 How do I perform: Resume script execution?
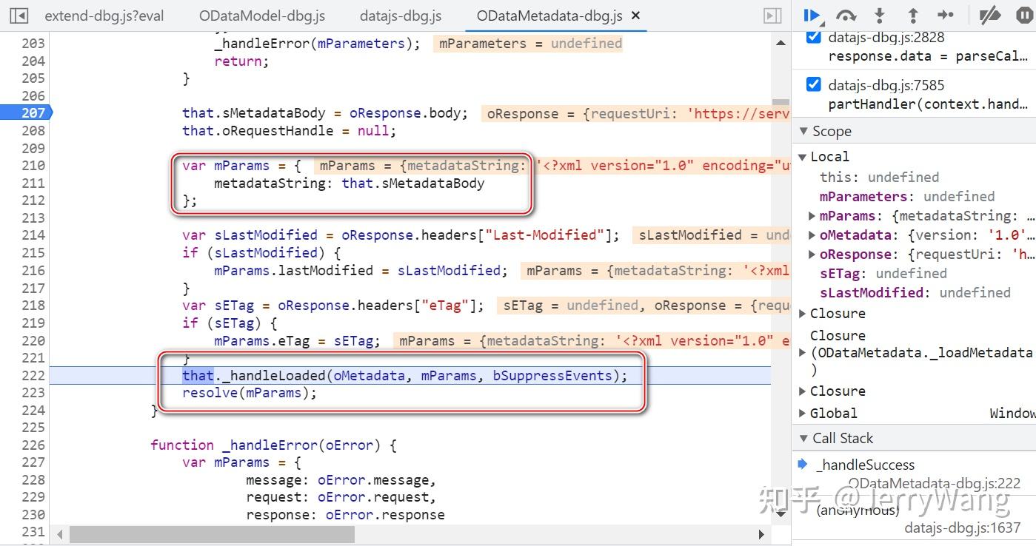[x=812, y=15]
